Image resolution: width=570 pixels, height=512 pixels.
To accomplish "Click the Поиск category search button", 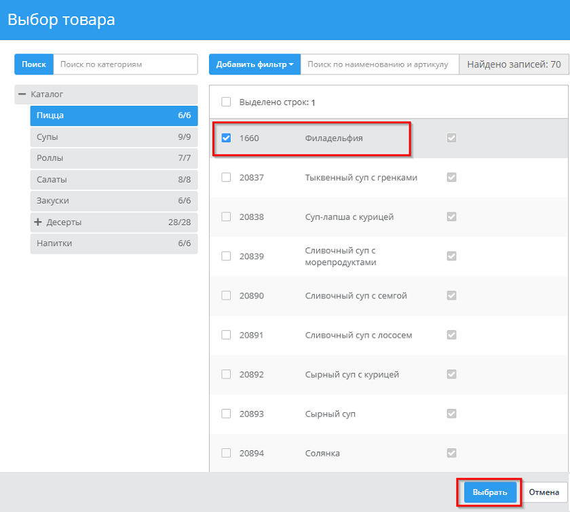I will click(33, 64).
